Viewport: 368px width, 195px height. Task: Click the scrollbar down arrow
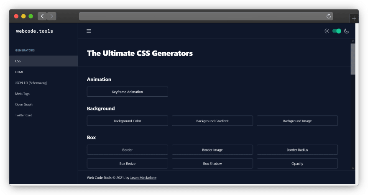(353, 168)
